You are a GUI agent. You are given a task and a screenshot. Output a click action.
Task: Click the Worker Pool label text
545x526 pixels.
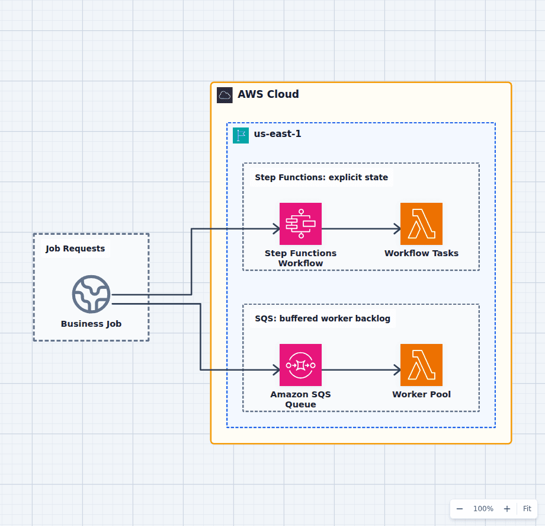(421, 394)
